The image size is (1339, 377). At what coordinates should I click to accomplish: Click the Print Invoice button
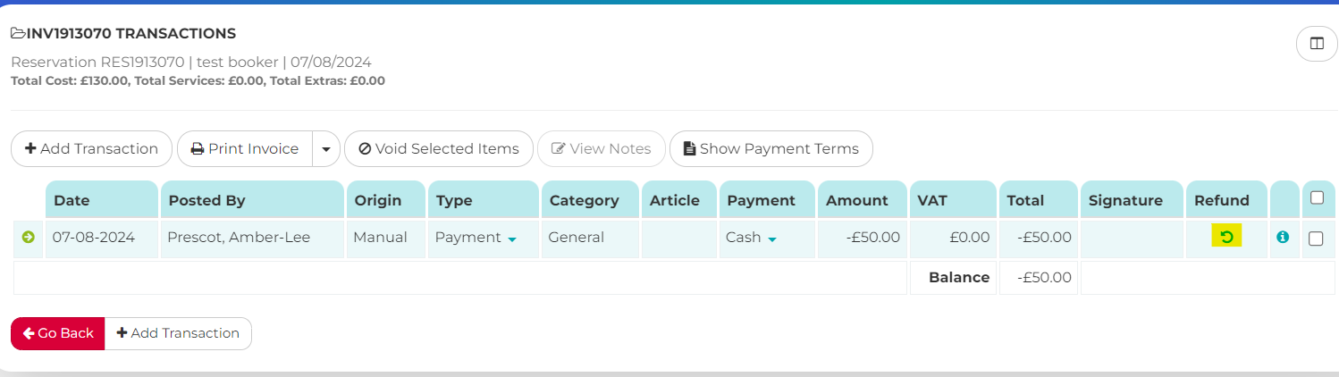[x=245, y=148]
